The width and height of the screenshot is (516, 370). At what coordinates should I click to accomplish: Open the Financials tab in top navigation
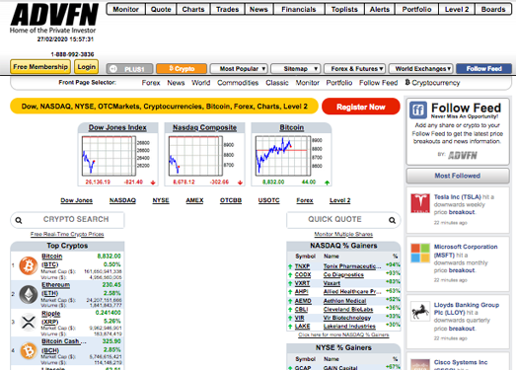299,9
